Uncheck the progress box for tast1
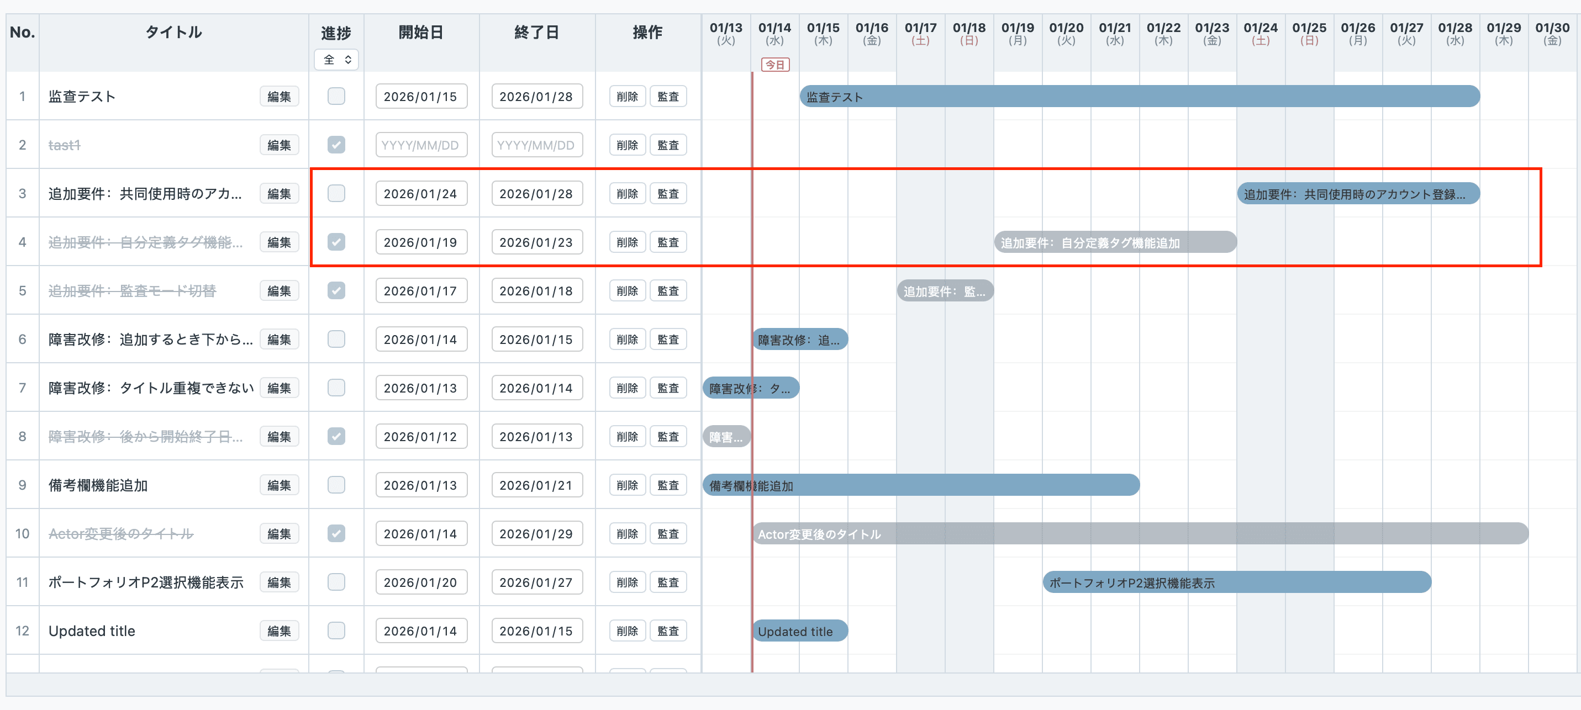This screenshot has width=1581, height=710. coord(336,145)
